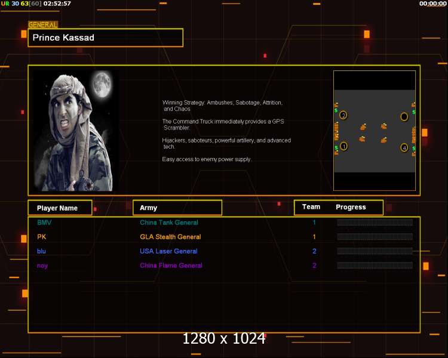The width and height of the screenshot is (448, 358).
Task: Click the loading progress bar for BMV
Action: [x=375, y=223]
